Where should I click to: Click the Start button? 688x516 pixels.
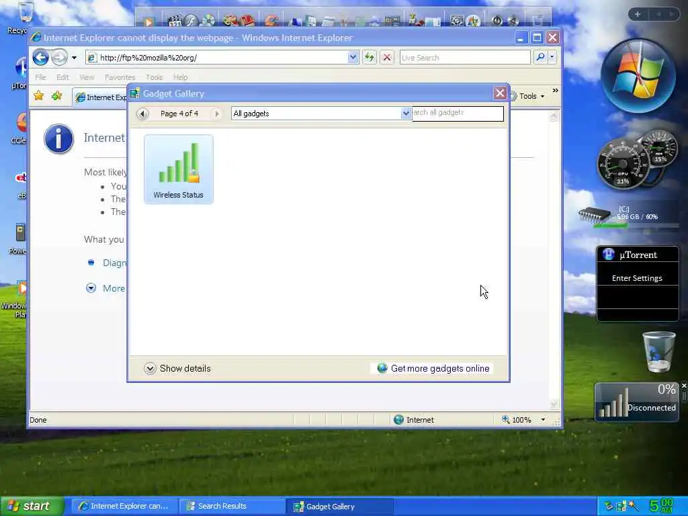(x=32, y=506)
